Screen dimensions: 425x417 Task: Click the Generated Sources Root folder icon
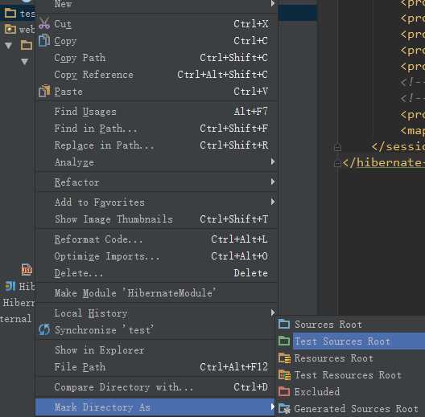click(285, 409)
